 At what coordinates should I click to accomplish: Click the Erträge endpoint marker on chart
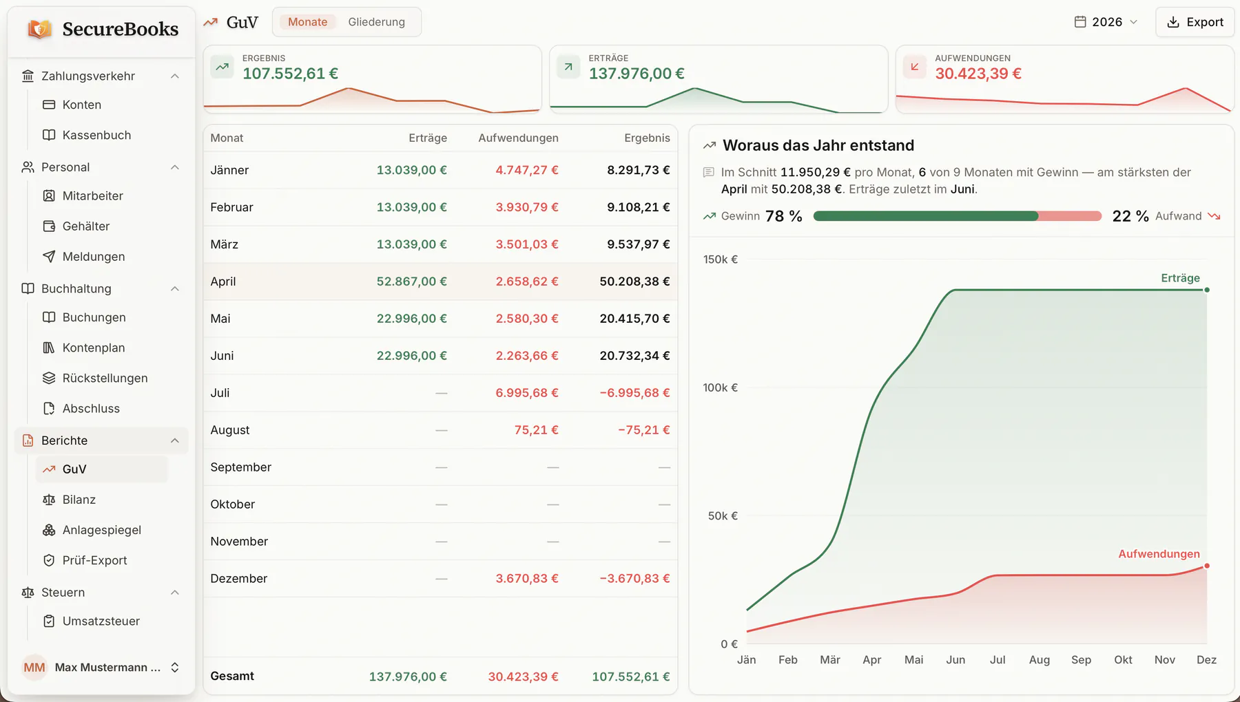(x=1207, y=290)
